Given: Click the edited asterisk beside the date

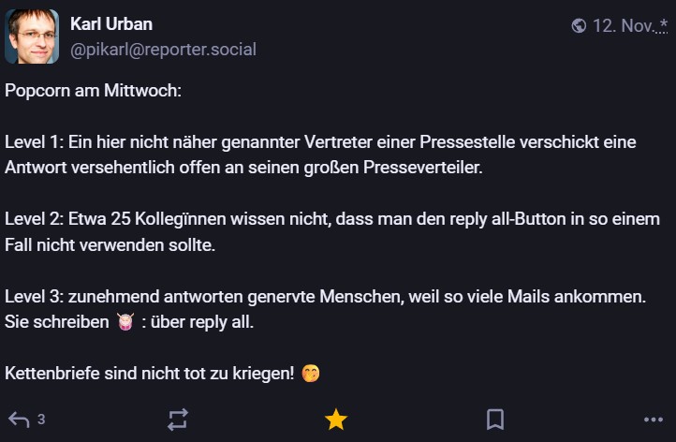Looking at the screenshot, I should click(x=663, y=23).
